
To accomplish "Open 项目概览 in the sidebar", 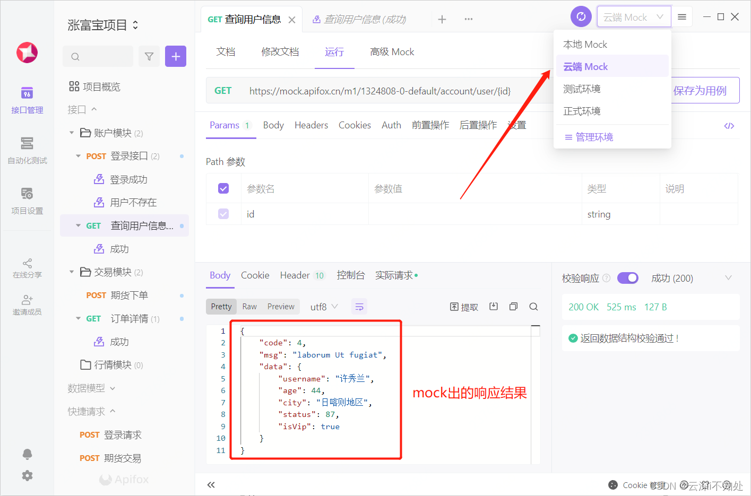I will [x=95, y=86].
